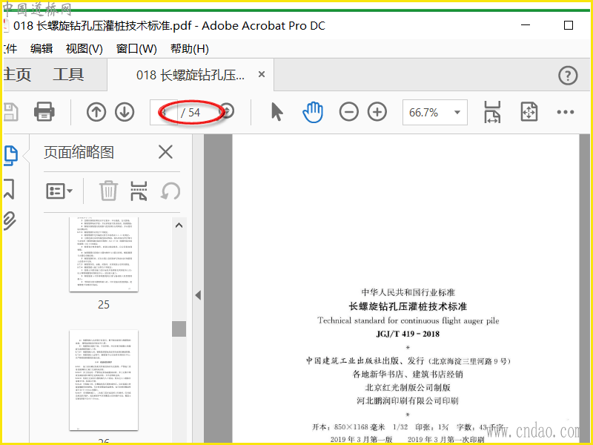
Task: Go to previous page arrow button
Action: coord(96,112)
